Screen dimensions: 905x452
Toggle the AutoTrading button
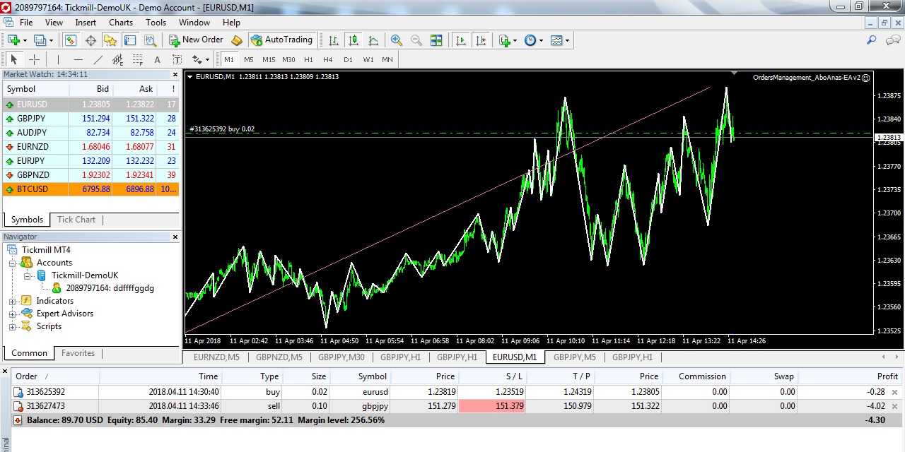(281, 40)
